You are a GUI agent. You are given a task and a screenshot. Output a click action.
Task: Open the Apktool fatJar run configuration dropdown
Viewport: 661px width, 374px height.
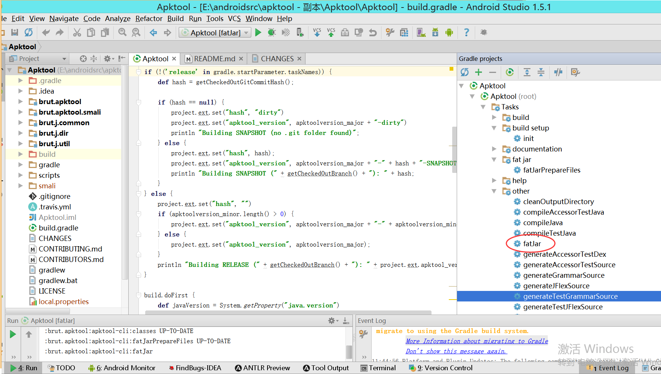[215, 33]
